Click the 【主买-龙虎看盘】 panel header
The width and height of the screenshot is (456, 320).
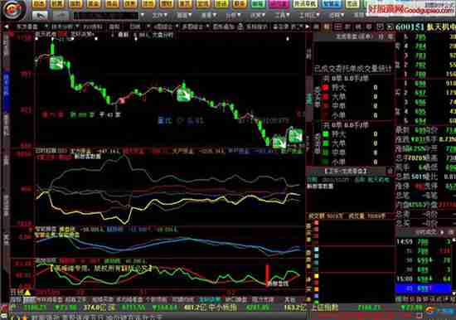tap(346, 171)
